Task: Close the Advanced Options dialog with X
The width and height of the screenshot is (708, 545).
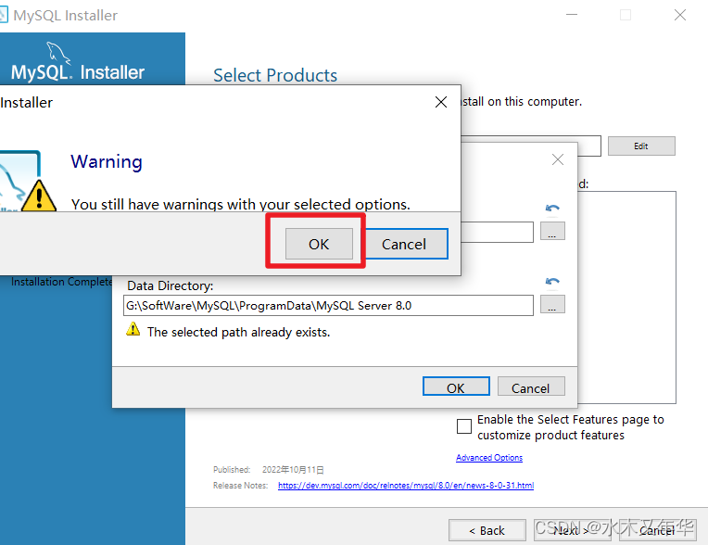Action: (558, 158)
